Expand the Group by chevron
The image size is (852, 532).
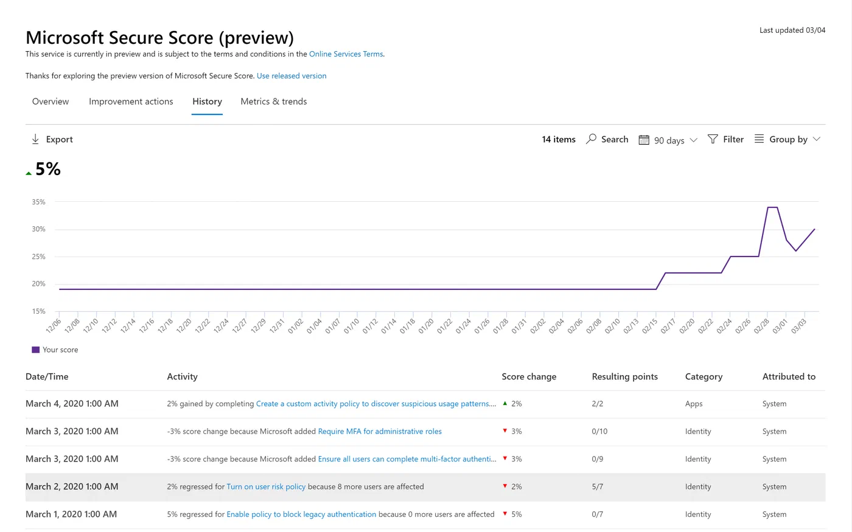[817, 139]
